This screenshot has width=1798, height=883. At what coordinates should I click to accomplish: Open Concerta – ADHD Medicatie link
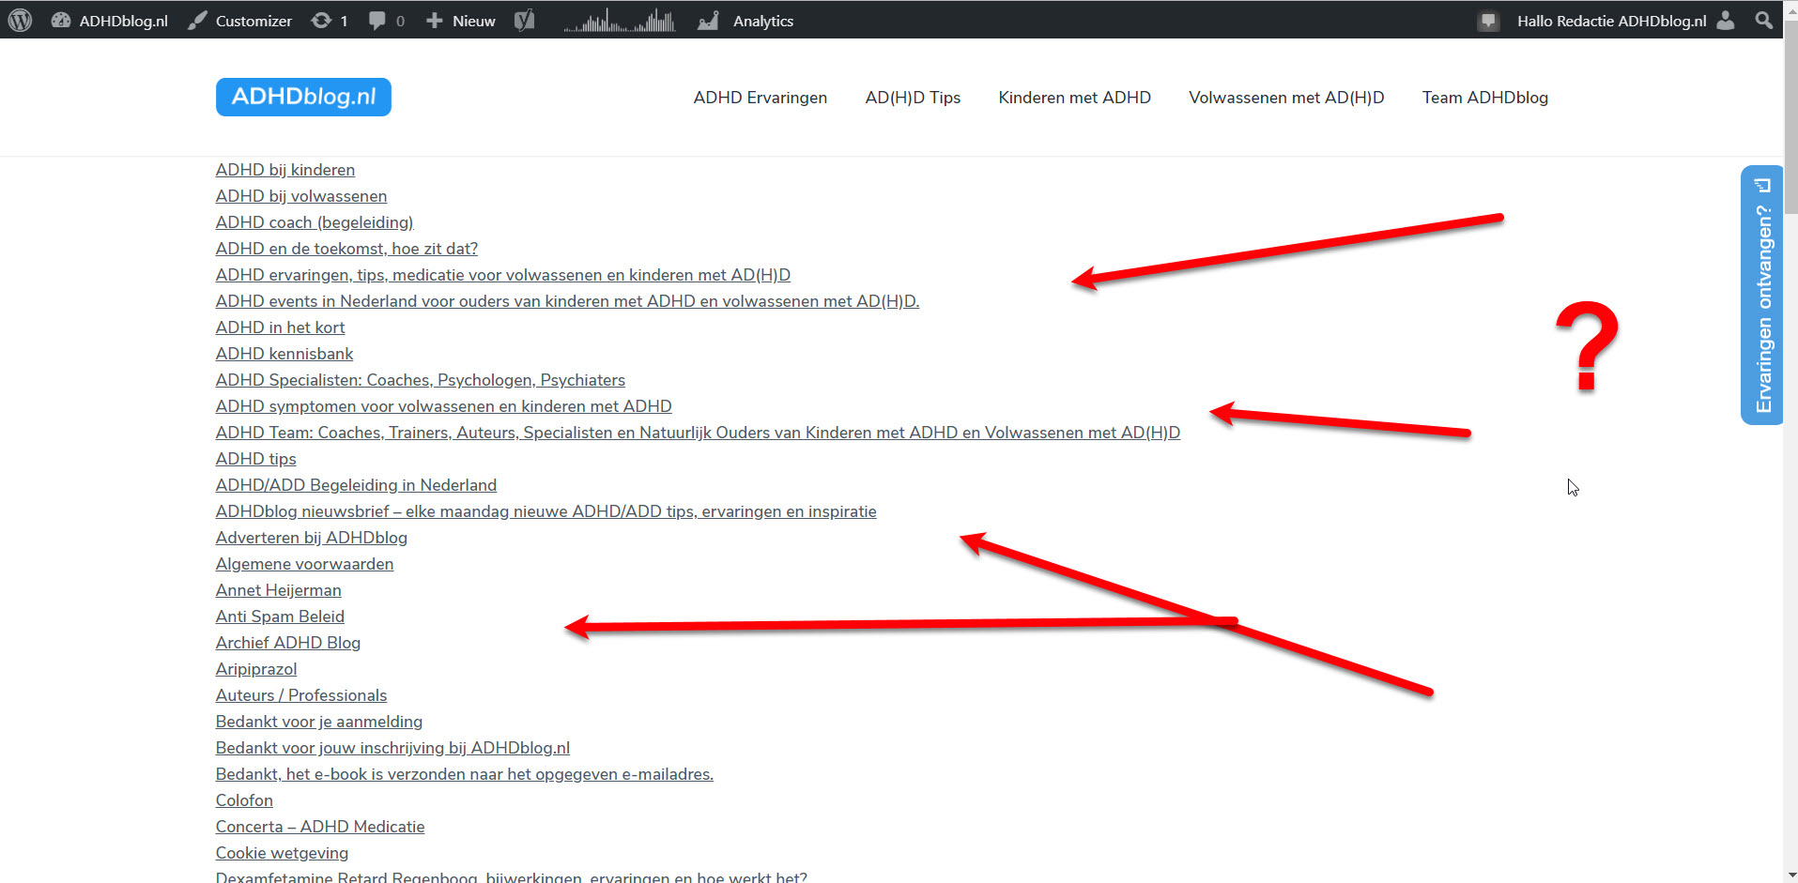pyautogui.click(x=320, y=827)
